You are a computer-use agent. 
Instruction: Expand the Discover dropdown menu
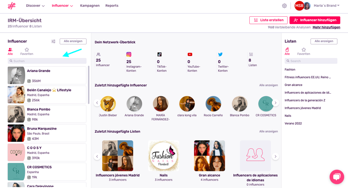pyautogui.click(x=35, y=6)
